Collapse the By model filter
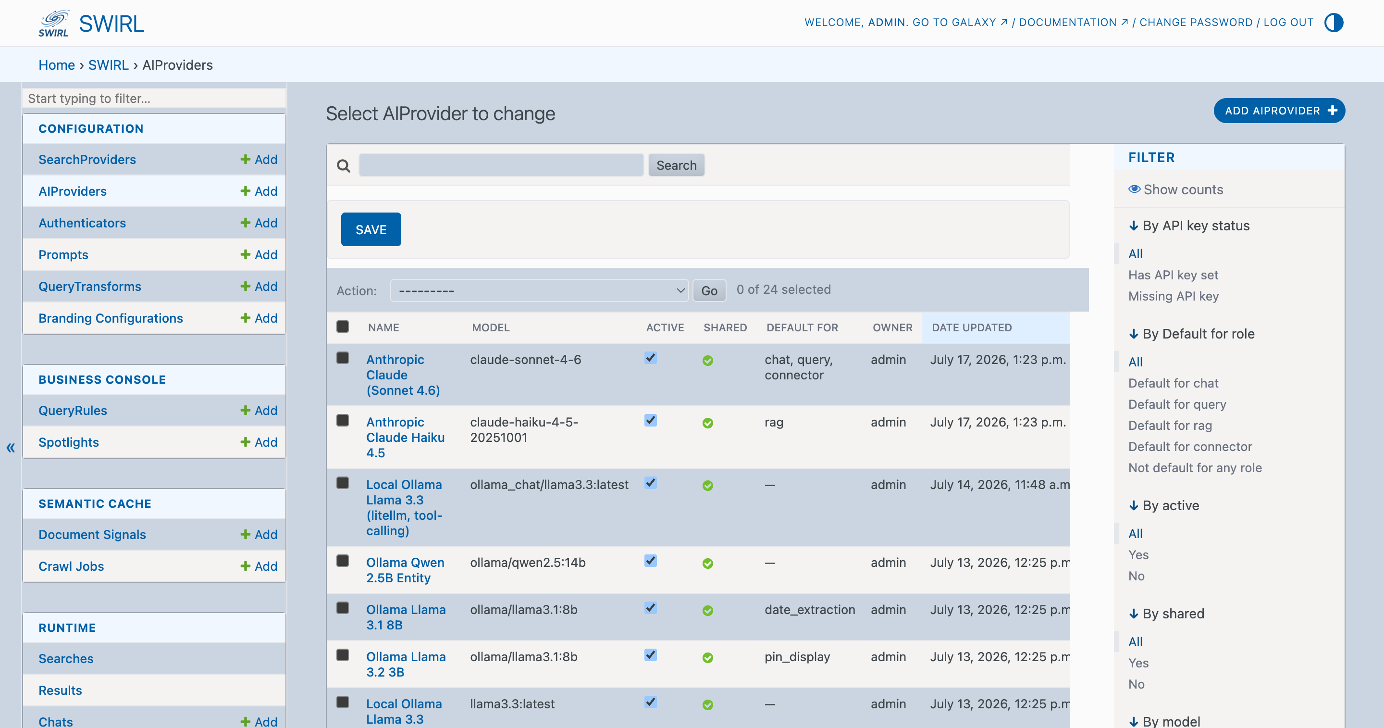This screenshot has height=728, width=1384. 1164,721
